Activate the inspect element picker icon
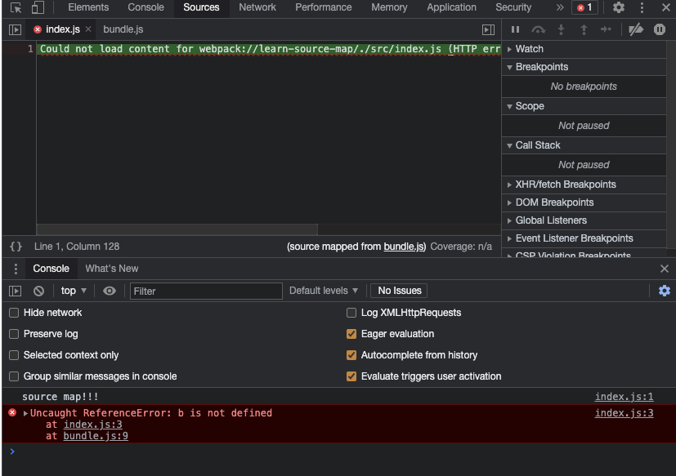This screenshot has width=676, height=476. (x=16, y=7)
